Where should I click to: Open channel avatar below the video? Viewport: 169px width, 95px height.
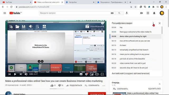point(8,93)
